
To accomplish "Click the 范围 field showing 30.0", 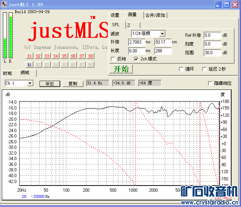I will [x=212, y=53].
